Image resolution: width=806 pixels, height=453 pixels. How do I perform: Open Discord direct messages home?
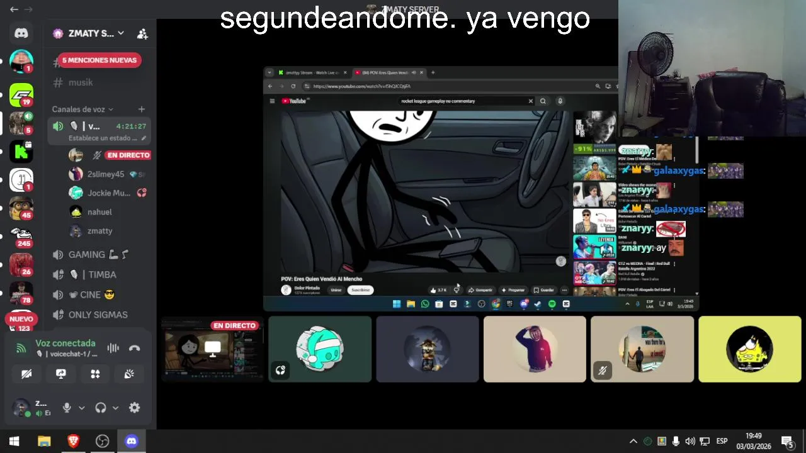click(x=21, y=33)
